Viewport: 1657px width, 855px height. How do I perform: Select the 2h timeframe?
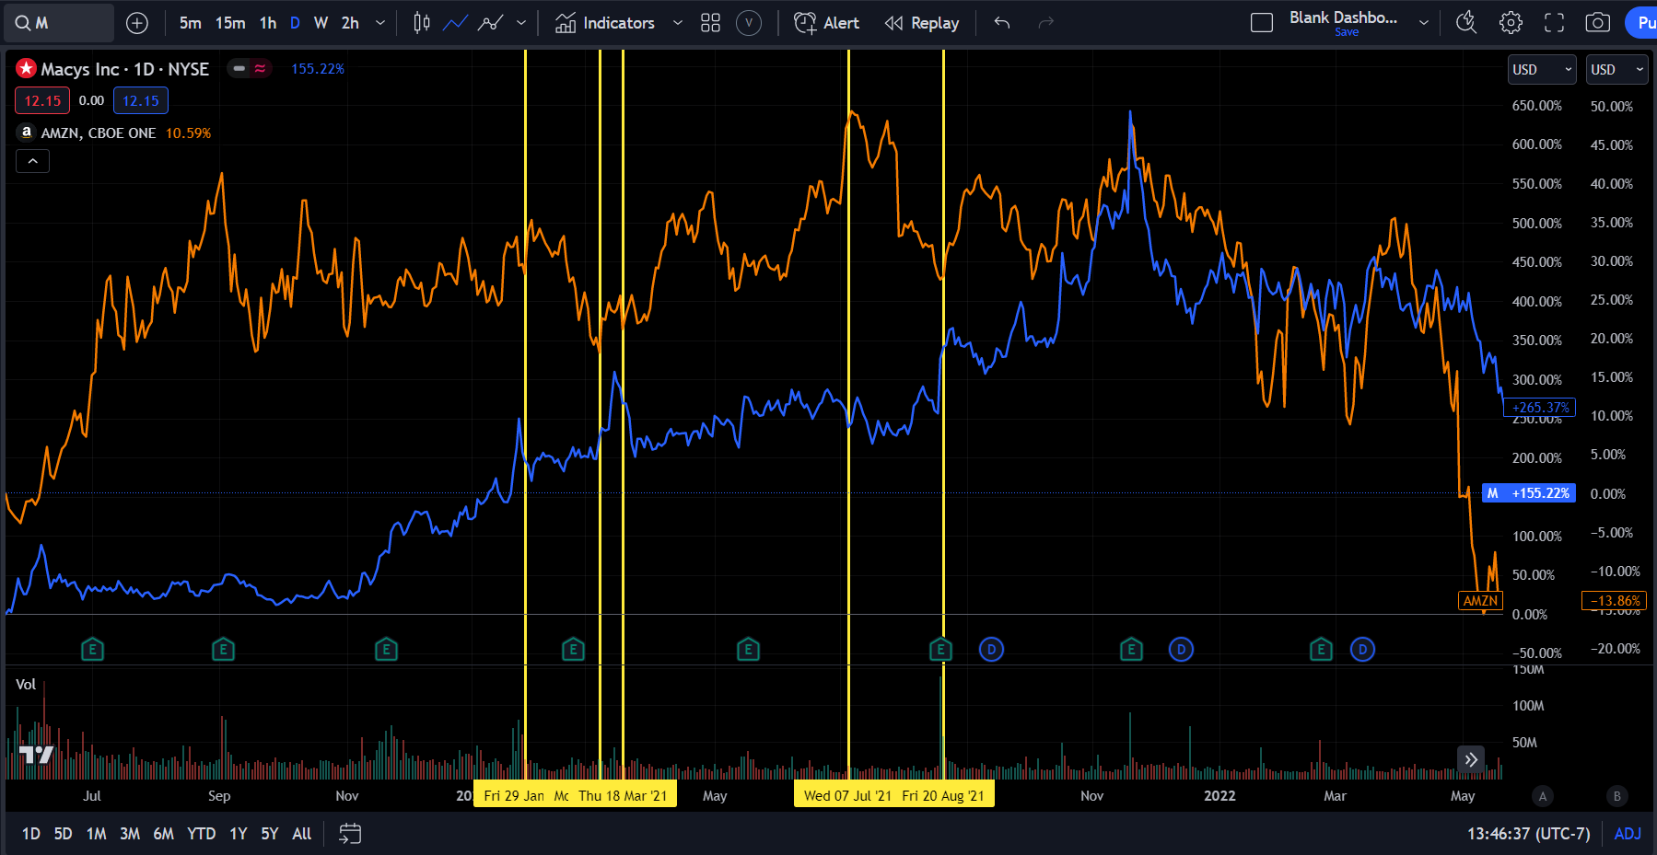(x=350, y=23)
